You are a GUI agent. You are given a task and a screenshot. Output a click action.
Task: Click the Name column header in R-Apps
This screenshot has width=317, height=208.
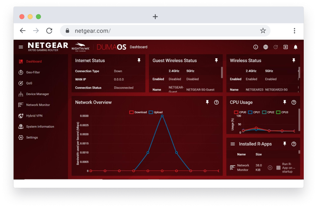pos(242,154)
